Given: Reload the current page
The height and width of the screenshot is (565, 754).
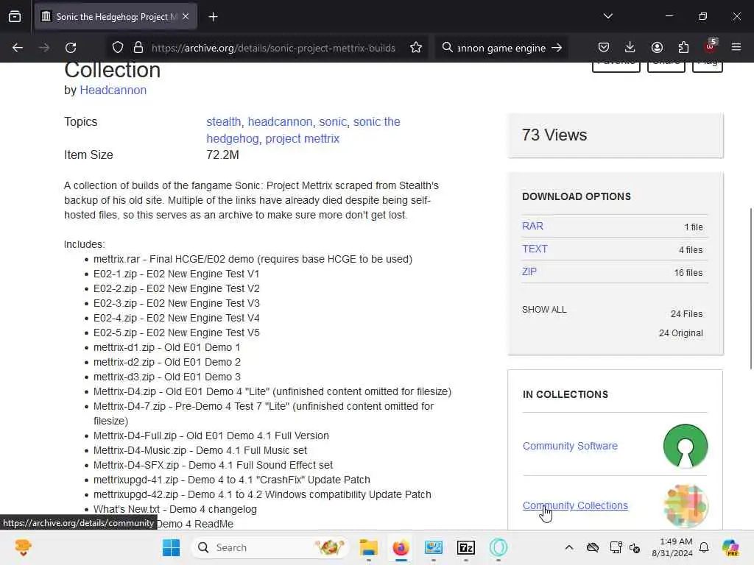Looking at the screenshot, I should click(71, 48).
